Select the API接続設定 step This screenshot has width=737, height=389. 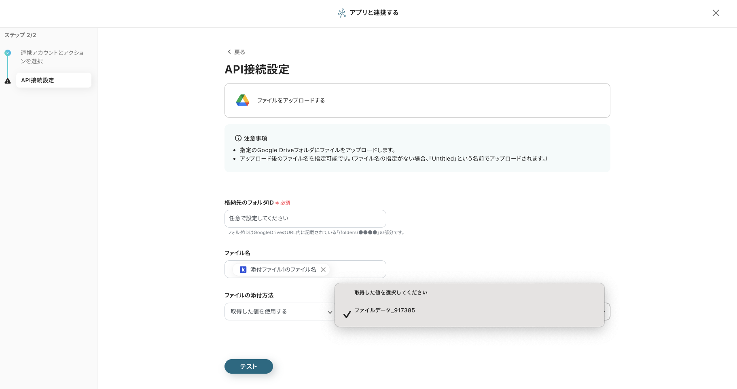tap(54, 80)
